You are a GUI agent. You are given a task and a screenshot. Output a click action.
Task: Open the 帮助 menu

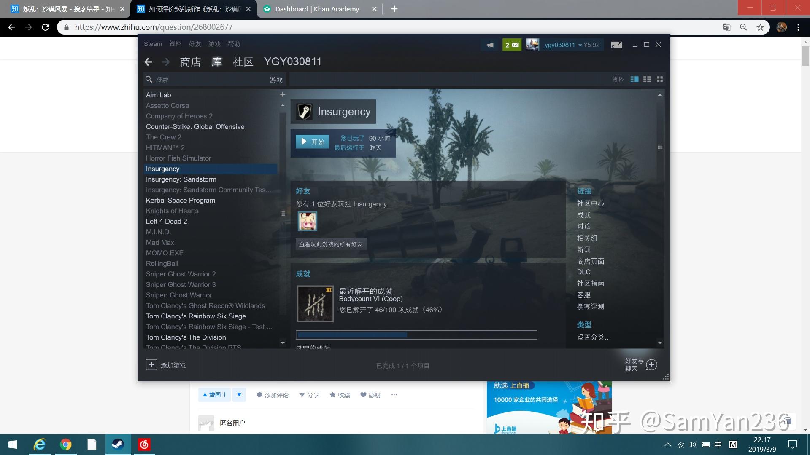[x=234, y=44]
